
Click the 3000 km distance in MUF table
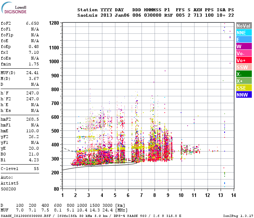pyautogui.click(x=107, y=206)
